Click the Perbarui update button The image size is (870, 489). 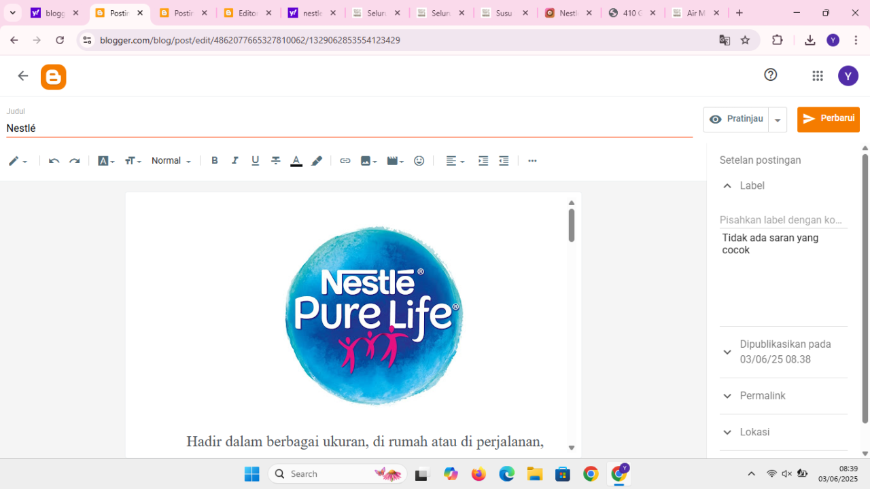(829, 119)
